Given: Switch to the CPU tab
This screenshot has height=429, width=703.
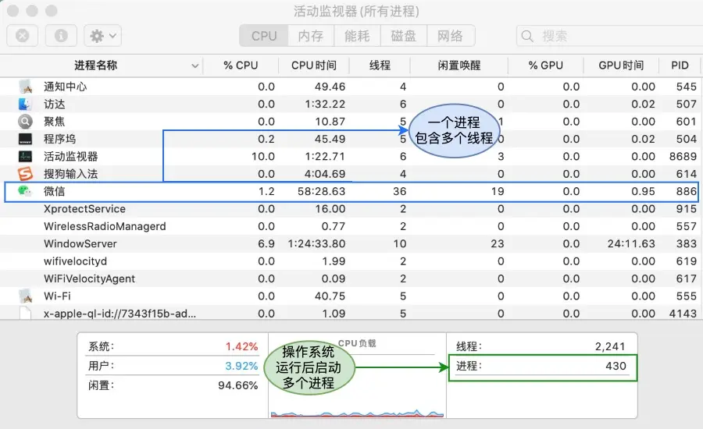Looking at the screenshot, I should [264, 36].
